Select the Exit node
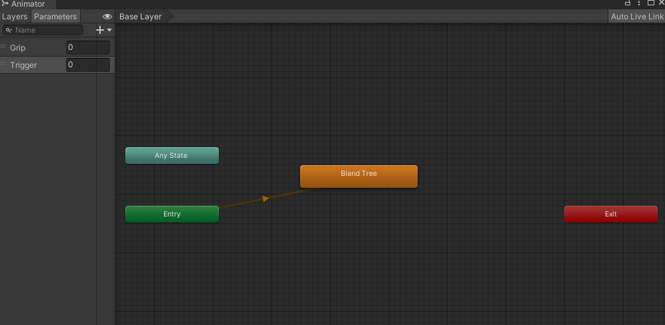The height and width of the screenshot is (325, 665). tap(611, 214)
